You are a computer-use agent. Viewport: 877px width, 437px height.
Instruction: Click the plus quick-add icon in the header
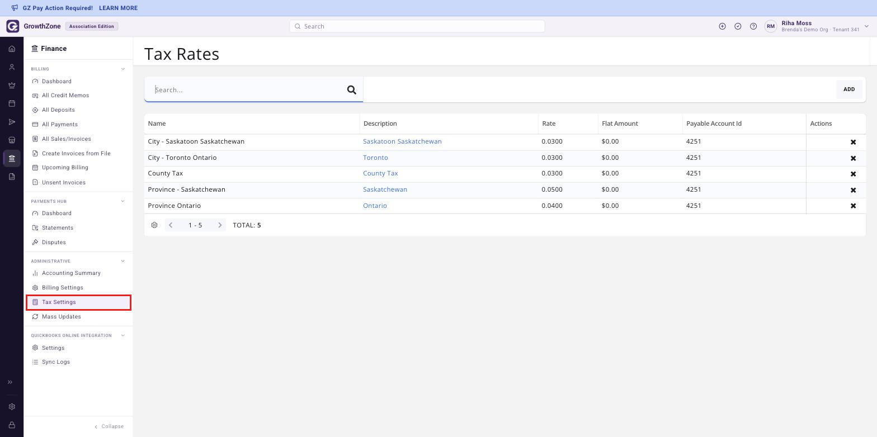click(722, 26)
